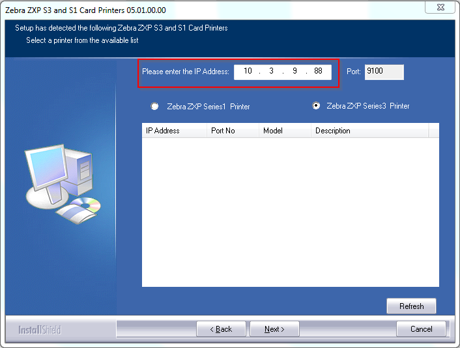Sort by the Port No column header
The image size is (460, 348).
coord(233,131)
